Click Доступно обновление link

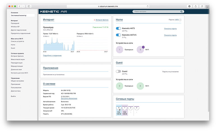pyautogui.click(x=69, y=98)
